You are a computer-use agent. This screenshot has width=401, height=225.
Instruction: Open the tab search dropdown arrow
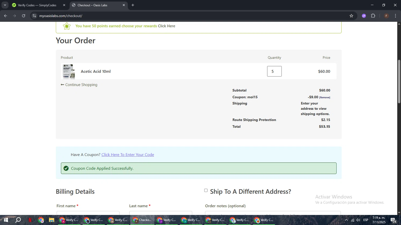click(5, 5)
